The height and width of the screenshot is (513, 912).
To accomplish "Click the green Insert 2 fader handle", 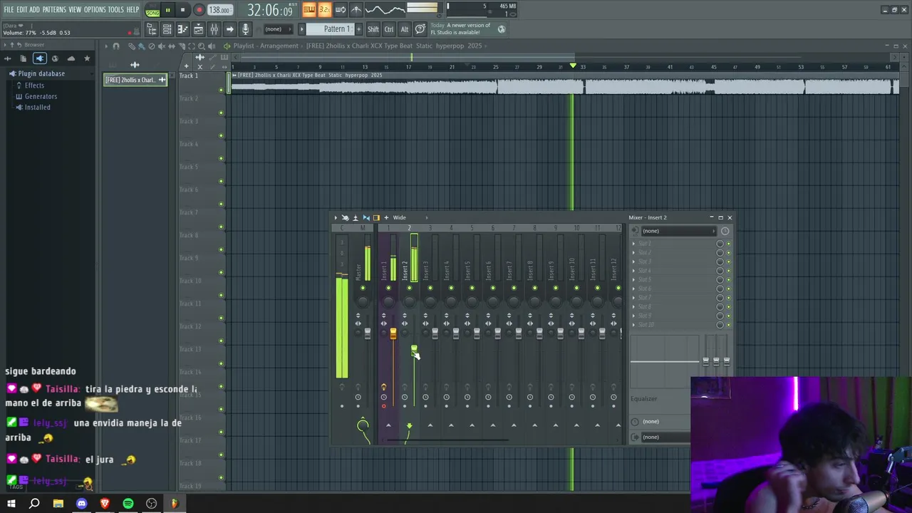I will 414,349.
